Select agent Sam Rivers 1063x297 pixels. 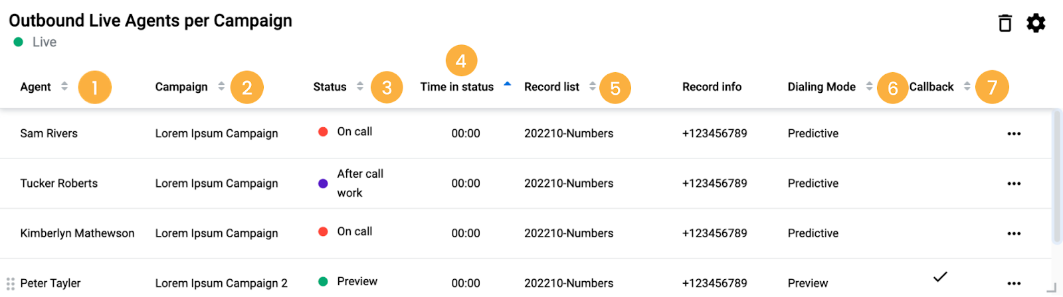click(48, 133)
